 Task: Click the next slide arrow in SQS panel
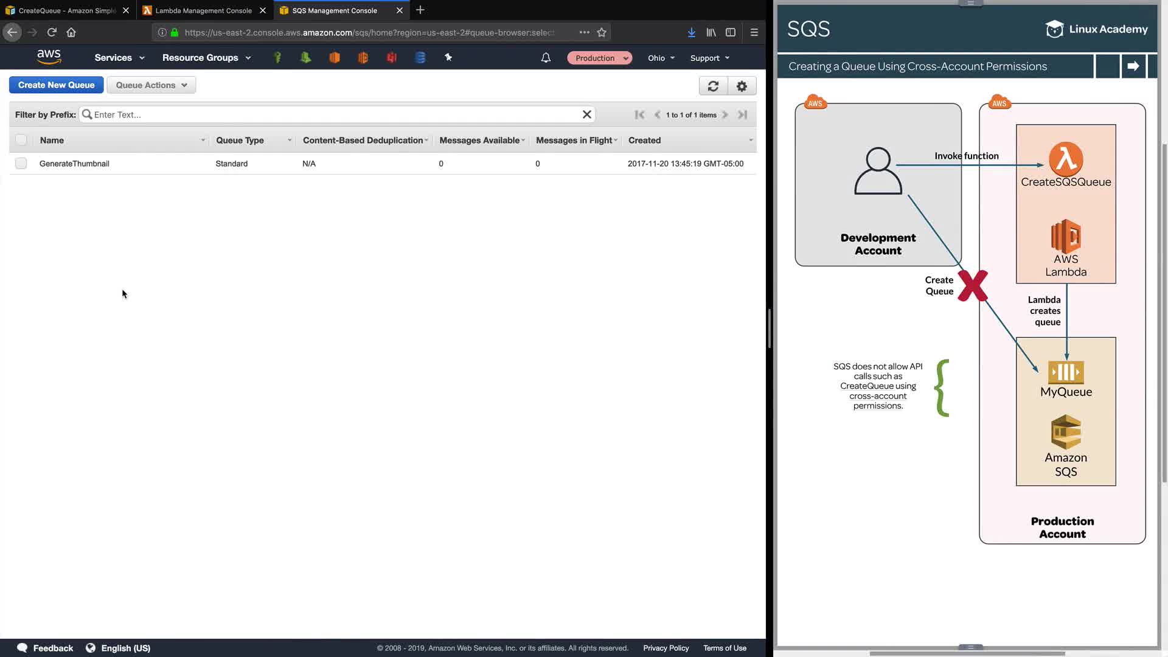[x=1133, y=66]
